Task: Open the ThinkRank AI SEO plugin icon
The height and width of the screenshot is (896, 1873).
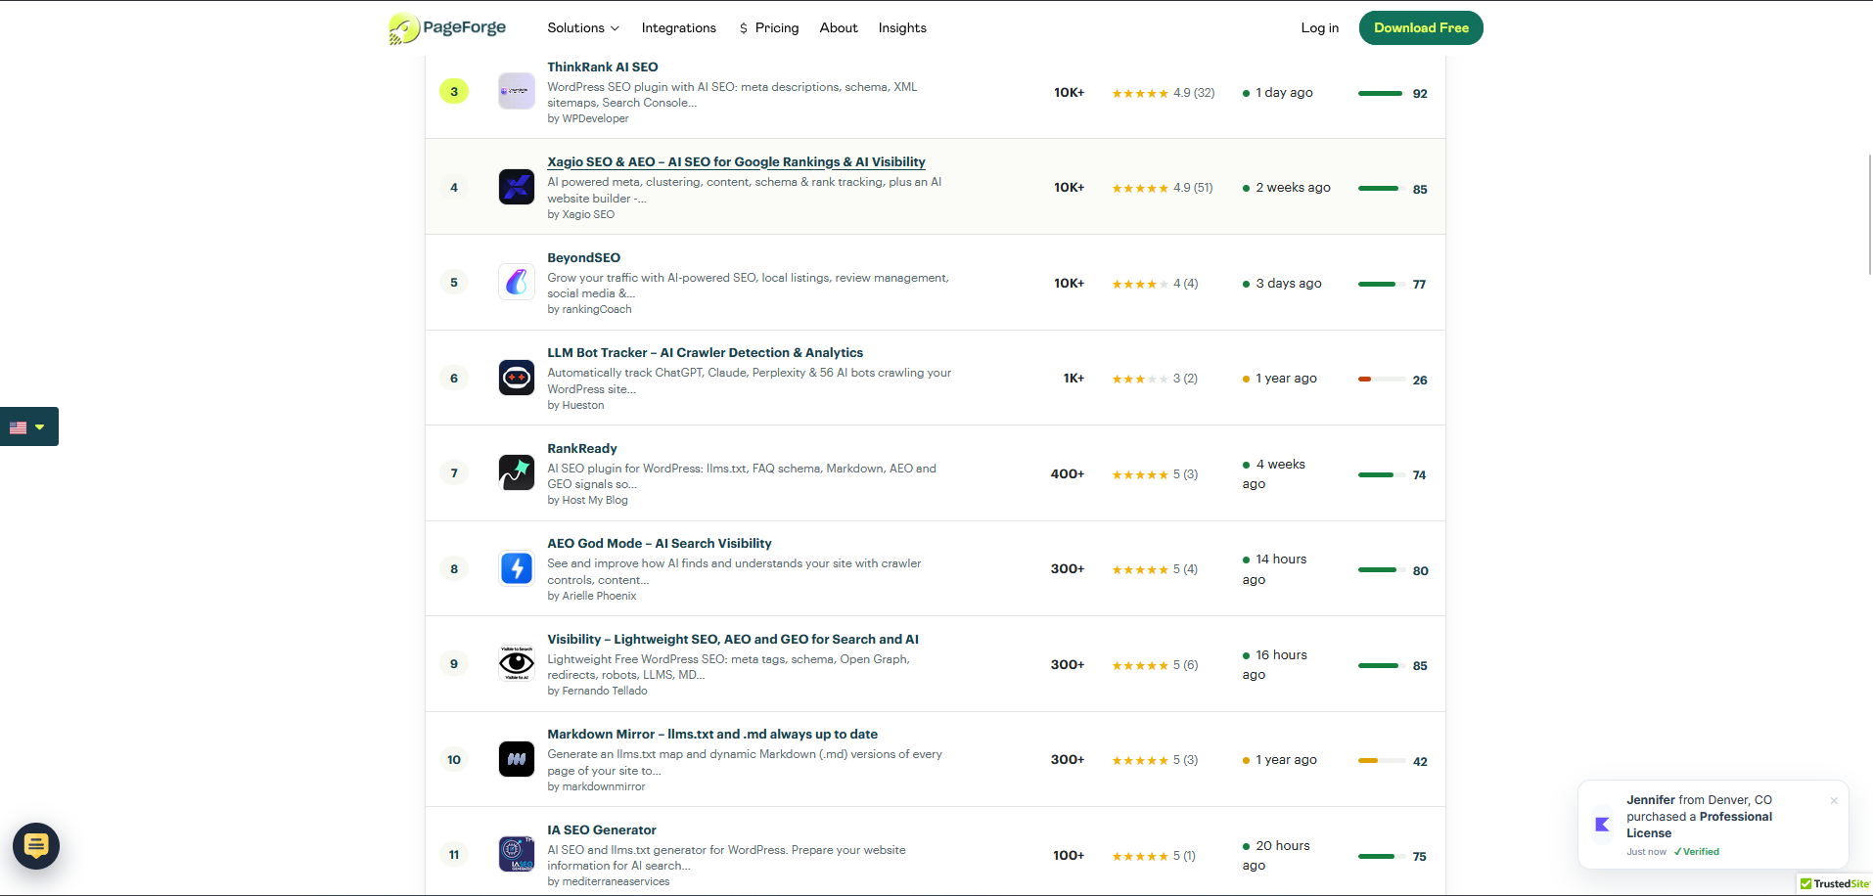Action: (x=517, y=91)
